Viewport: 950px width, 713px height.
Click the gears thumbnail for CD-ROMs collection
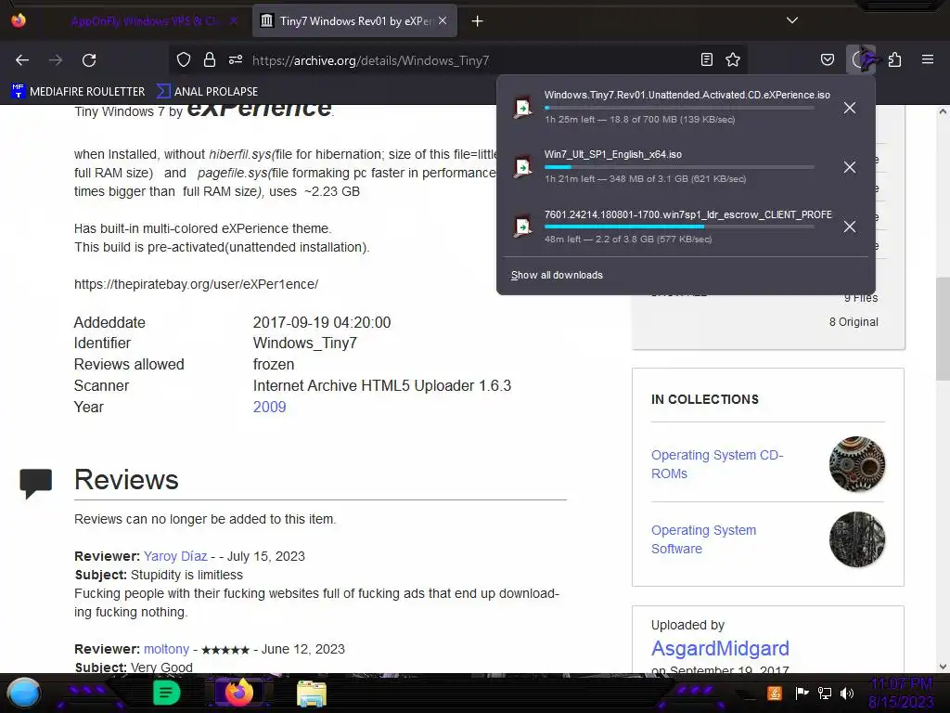click(856, 464)
